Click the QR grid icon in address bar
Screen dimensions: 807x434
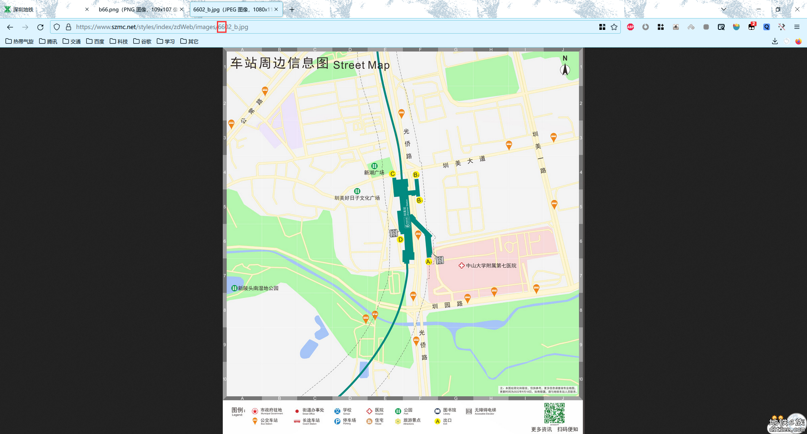(602, 27)
